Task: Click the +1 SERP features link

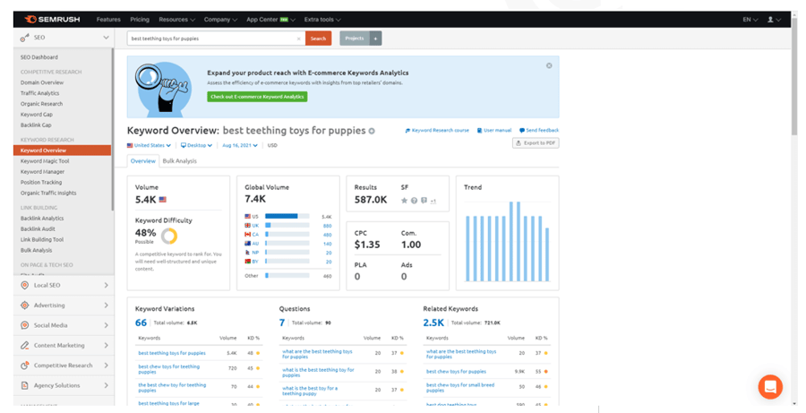Action: pos(433,201)
